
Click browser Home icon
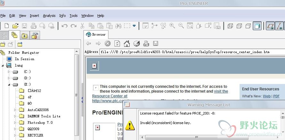127,43
